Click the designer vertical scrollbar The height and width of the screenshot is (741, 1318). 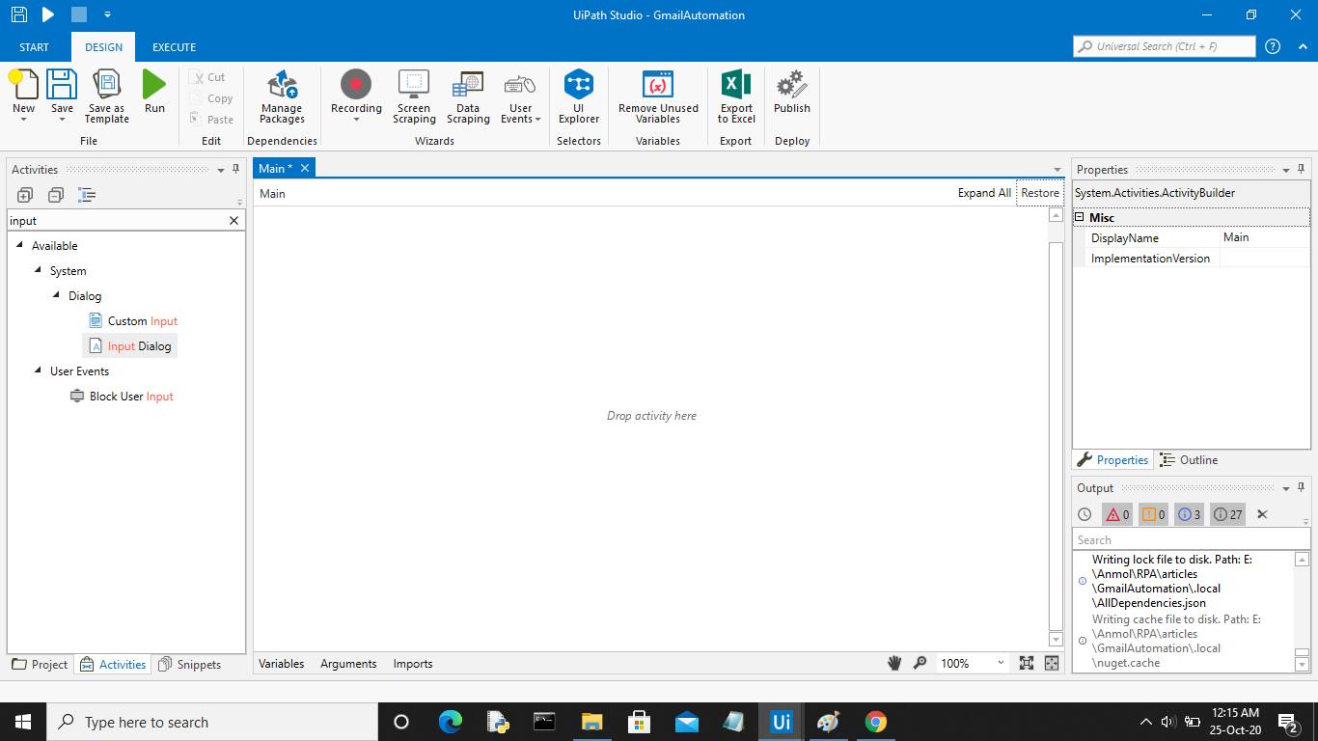[x=1056, y=425]
